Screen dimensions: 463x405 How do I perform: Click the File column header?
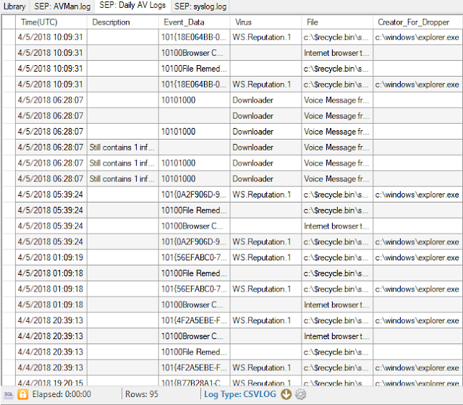click(337, 22)
